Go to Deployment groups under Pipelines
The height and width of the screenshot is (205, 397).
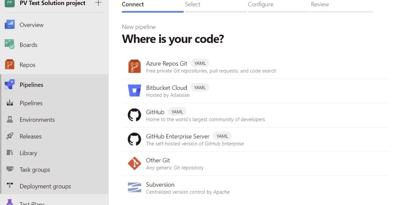pyautogui.click(x=45, y=186)
